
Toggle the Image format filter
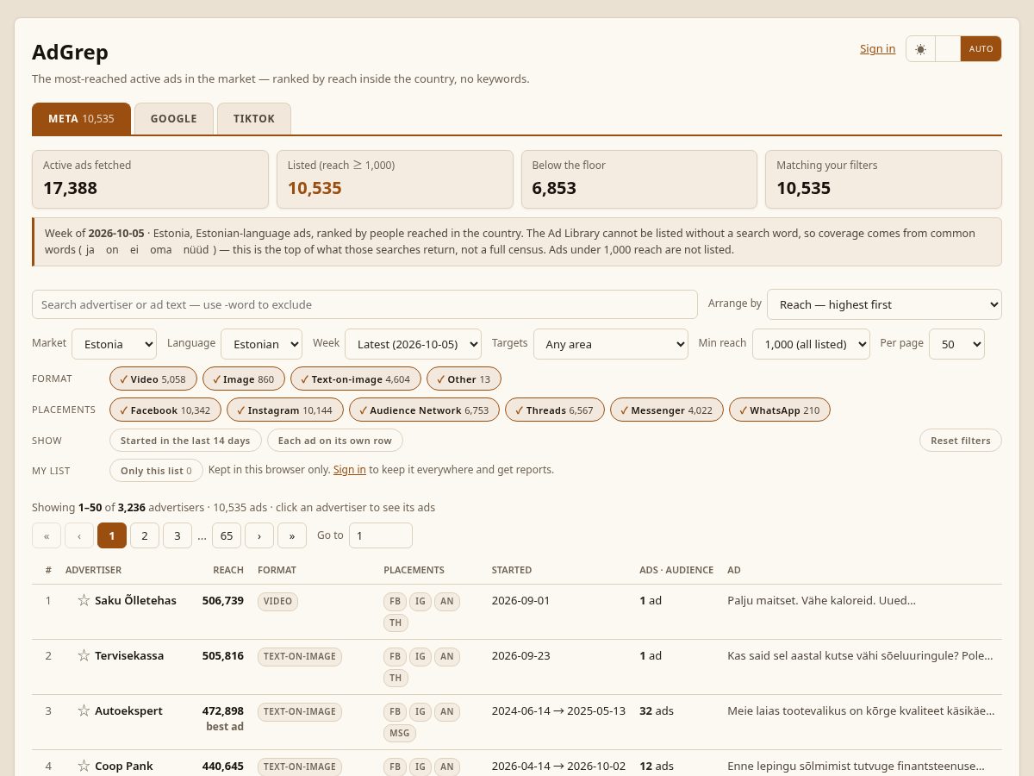pyautogui.click(x=244, y=379)
